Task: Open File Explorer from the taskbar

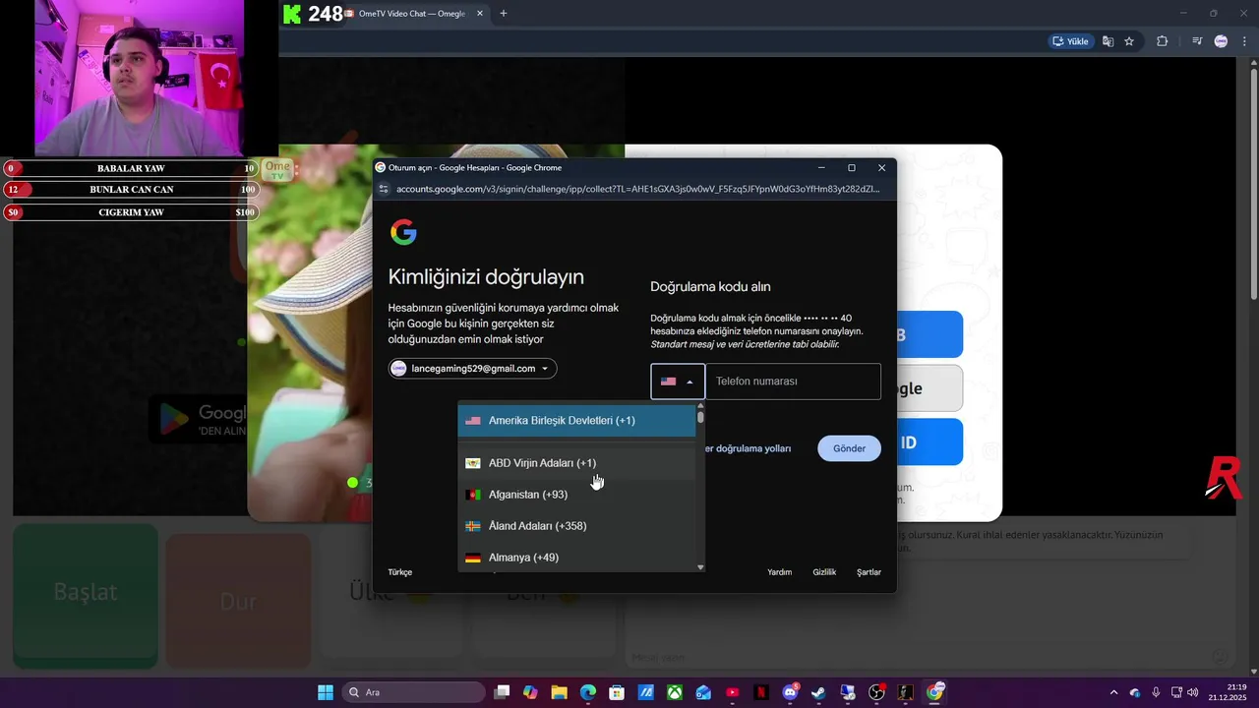Action: [x=559, y=692]
